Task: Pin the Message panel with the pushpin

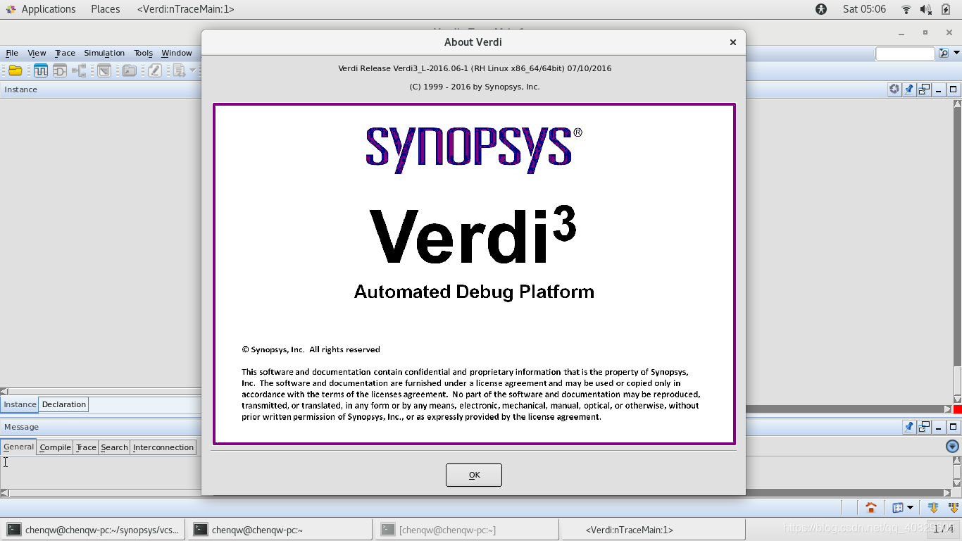Action: pos(909,427)
